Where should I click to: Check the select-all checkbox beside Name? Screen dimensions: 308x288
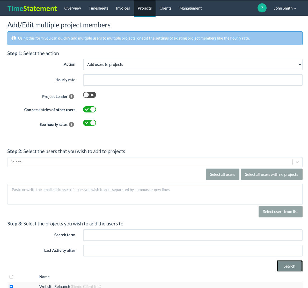click(x=11, y=277)
